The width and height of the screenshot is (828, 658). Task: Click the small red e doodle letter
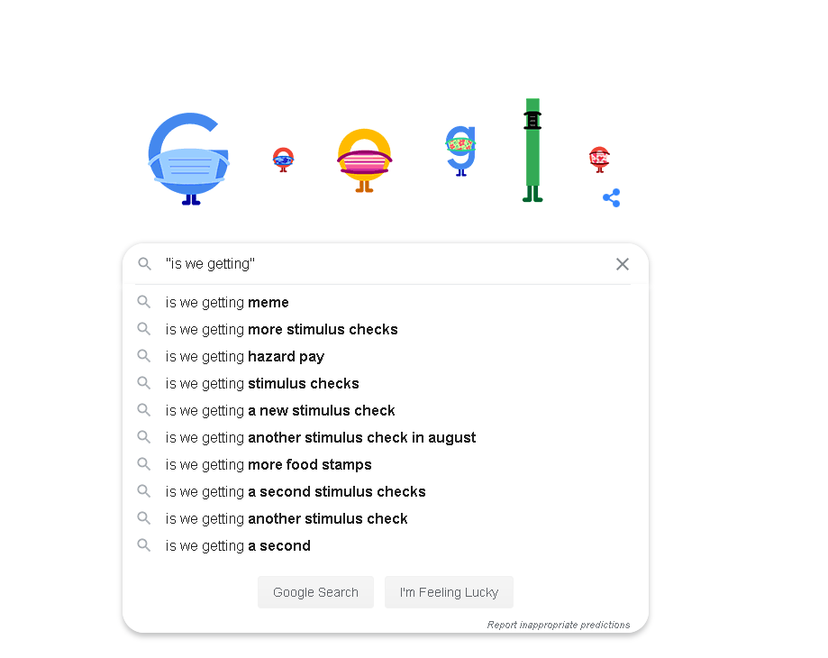click(x=599, y=159)
